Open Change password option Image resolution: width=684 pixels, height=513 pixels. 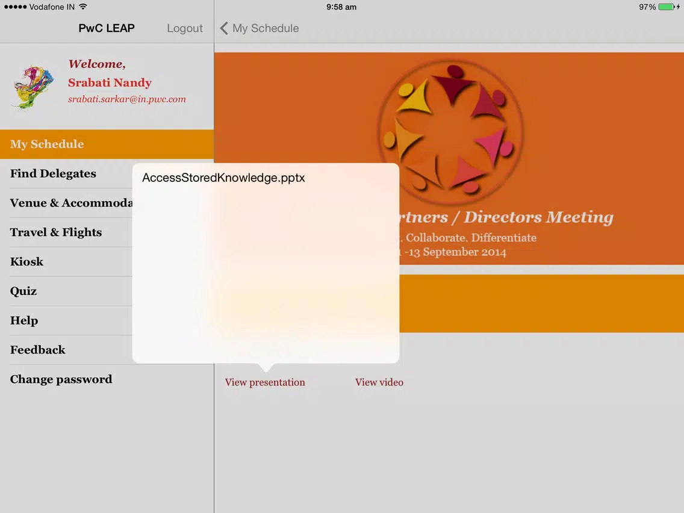click(x=107, y=379)
